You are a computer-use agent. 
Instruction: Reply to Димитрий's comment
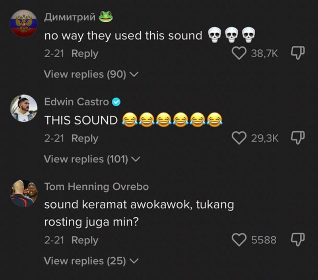pyautogui.click(x=85, y=53)
